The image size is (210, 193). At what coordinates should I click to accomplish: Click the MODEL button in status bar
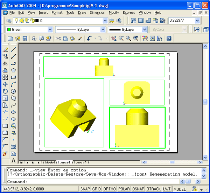point(180,189)
